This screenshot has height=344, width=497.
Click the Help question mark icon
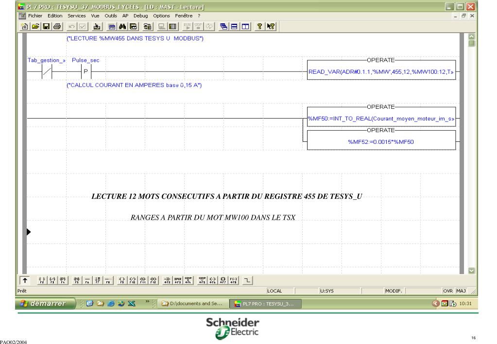[260, 27]
